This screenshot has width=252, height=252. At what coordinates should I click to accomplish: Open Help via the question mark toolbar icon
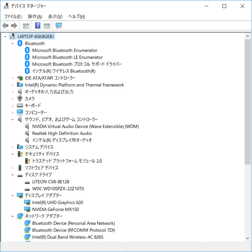[37, 26]
